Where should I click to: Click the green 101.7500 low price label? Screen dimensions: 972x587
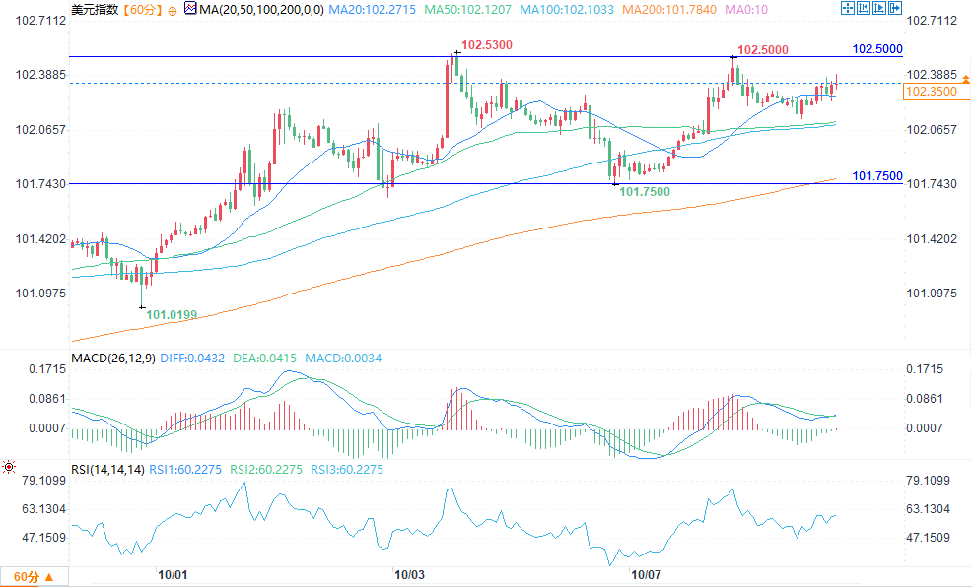(x=645, y=191)
